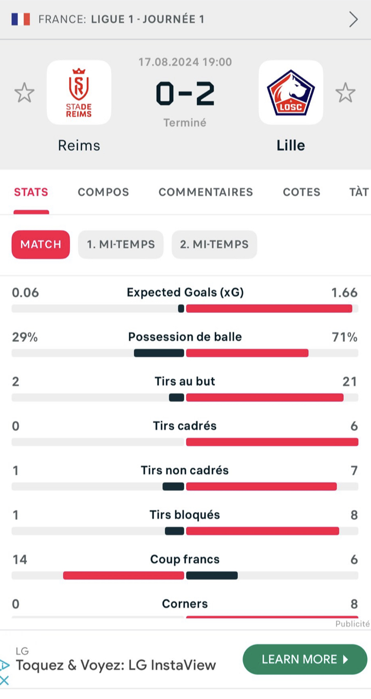Tap the Expected Goals (xG) row
This screenshot has height=699, width=371.
[185, 300]
